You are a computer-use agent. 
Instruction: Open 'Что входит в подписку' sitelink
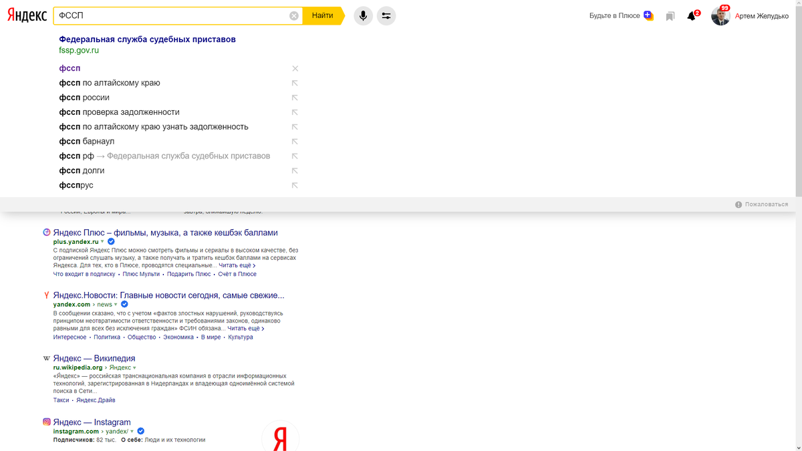tap(84, 274)
